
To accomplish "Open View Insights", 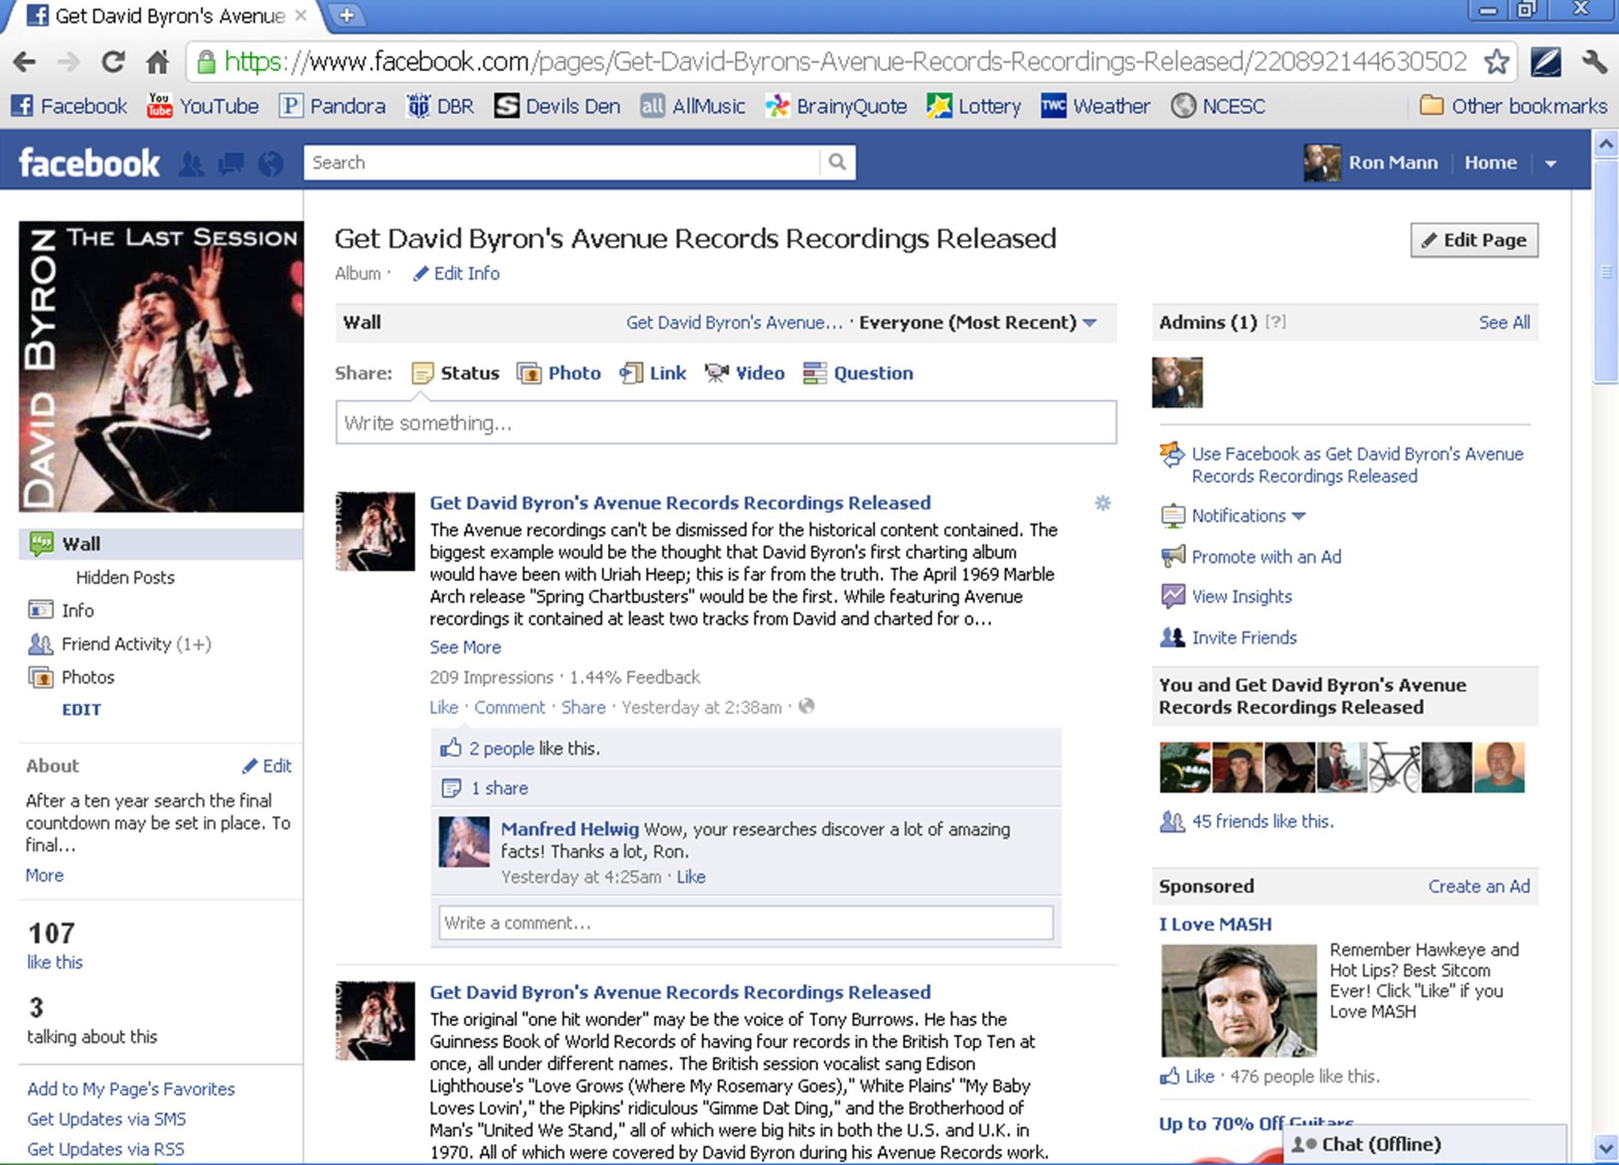I will pos(1241,597).
